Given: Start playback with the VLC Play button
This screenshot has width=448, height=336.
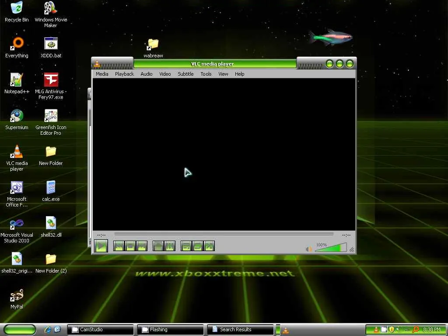Looking at the screenshot, I should point(101,246).
